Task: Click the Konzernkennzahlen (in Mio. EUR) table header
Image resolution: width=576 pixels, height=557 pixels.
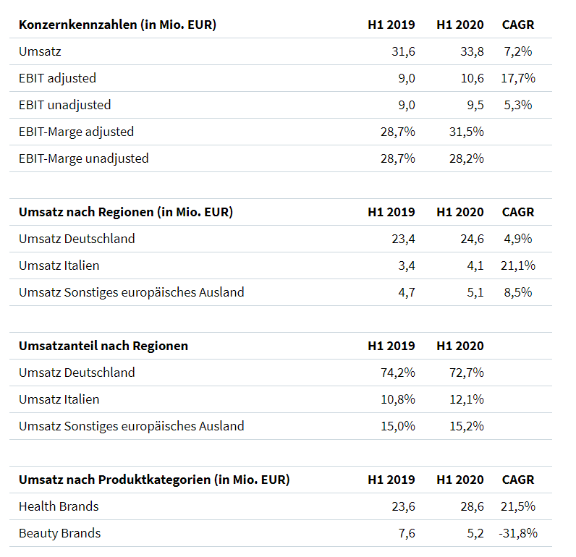Action: pos(117,25)
